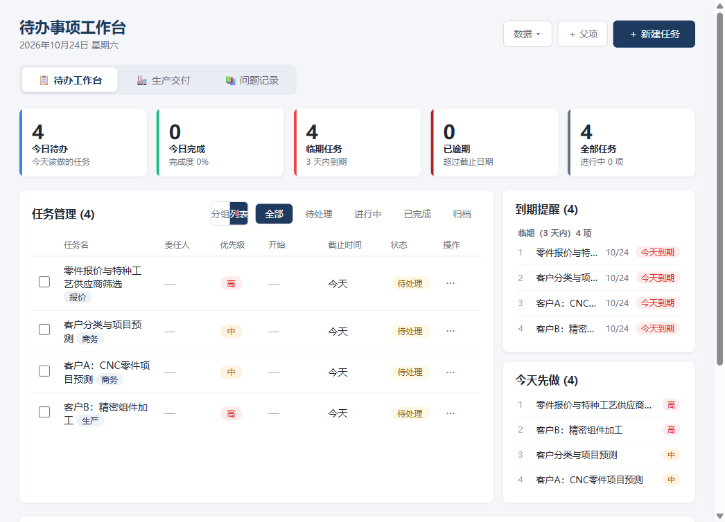Click the 截止时间 column header
Image resolution: width=725 pixels, height=522 pixels.
[x=345, y=245]
